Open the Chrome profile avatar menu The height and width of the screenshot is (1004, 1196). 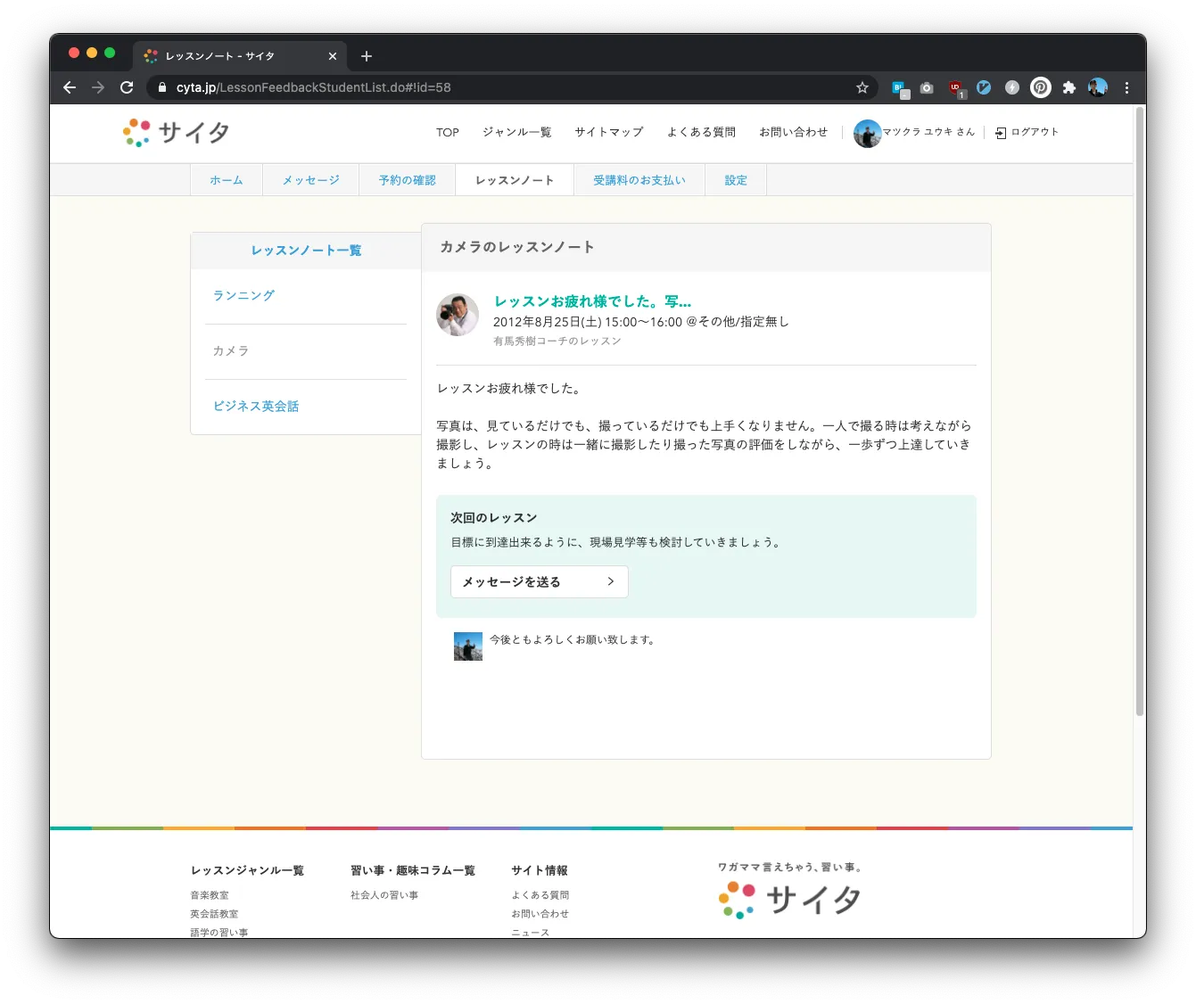click(1098, 87)
